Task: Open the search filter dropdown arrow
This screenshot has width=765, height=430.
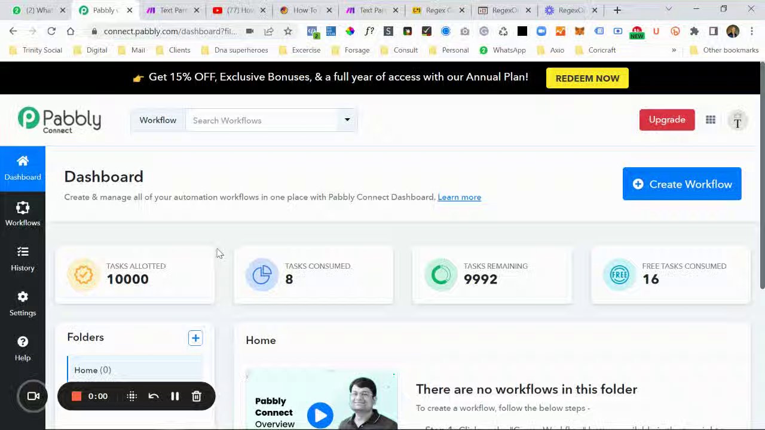Action: pyautogui.click(x=347, y=120)
